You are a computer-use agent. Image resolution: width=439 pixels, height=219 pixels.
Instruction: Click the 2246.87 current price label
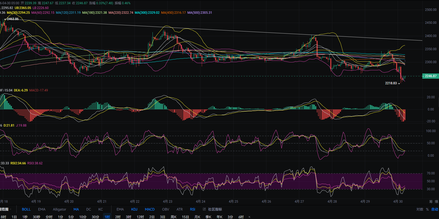431,76
